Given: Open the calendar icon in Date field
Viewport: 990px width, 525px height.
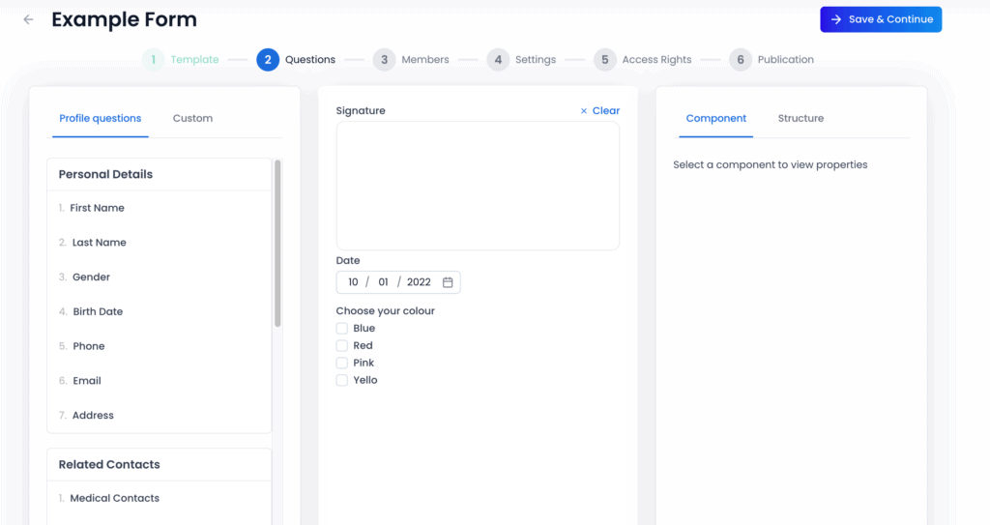Looking at the screenshot, I should click(448, 282).
